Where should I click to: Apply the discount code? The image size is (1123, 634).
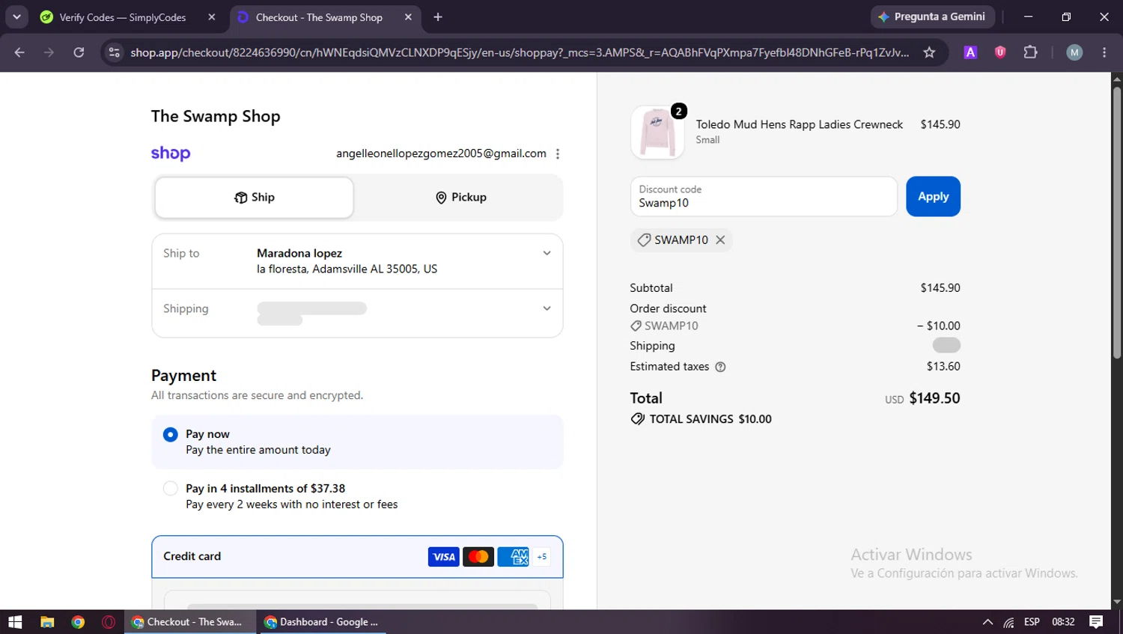(x=933, y=197)
